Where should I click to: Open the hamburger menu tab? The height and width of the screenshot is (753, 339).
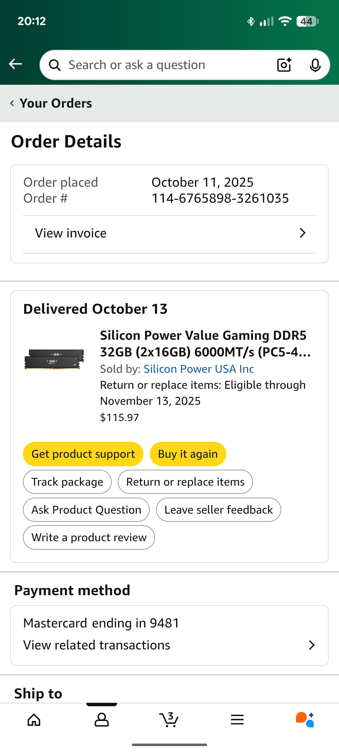coord(237,720)
